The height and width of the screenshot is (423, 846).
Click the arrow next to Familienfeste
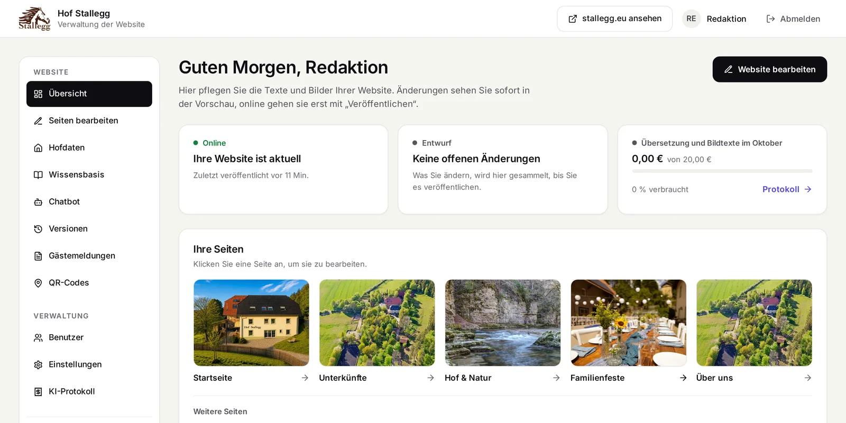683,378
